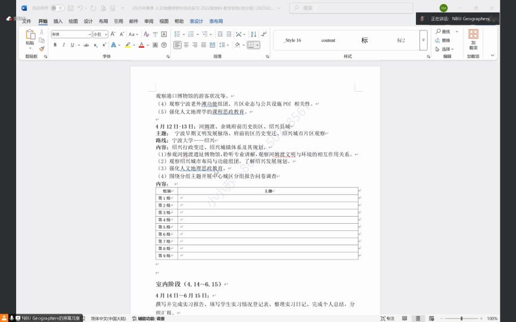Toggle strikethrough text formatting
The height and width of the screenshot is (322, 516).
coord(86,45)
